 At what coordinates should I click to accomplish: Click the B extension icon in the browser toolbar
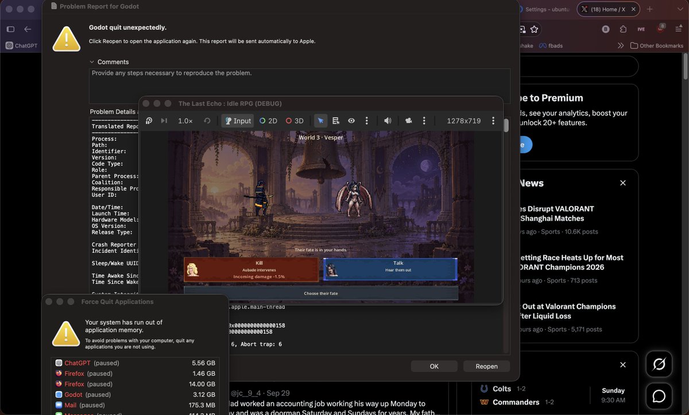pos(606,29)
